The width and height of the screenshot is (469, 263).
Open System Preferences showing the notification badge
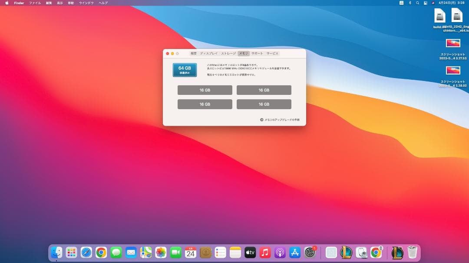(310, 252)
